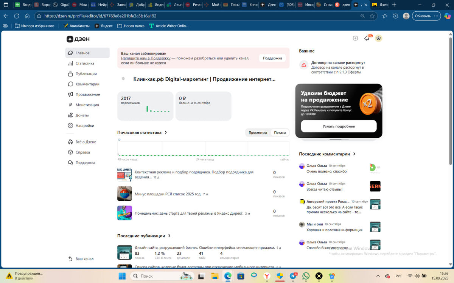
Task: Open favorites list icon in toolbar
Action: coord(385,16)
